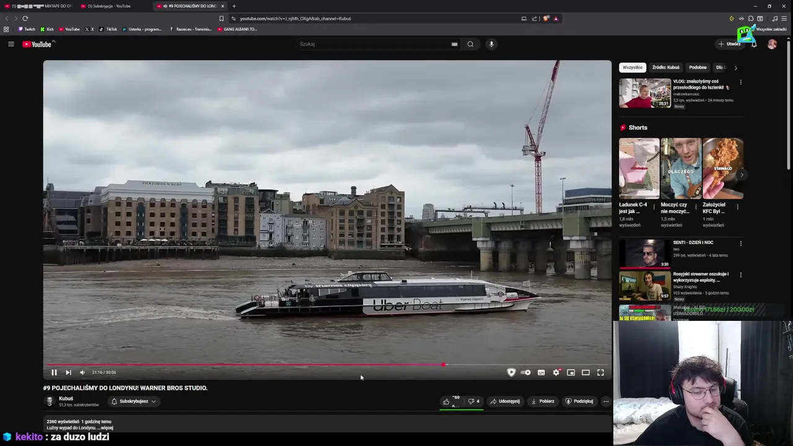Enter fullscreen mode

(600, 372)
